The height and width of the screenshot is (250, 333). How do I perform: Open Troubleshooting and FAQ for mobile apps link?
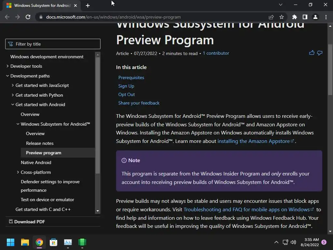point(248,209)
